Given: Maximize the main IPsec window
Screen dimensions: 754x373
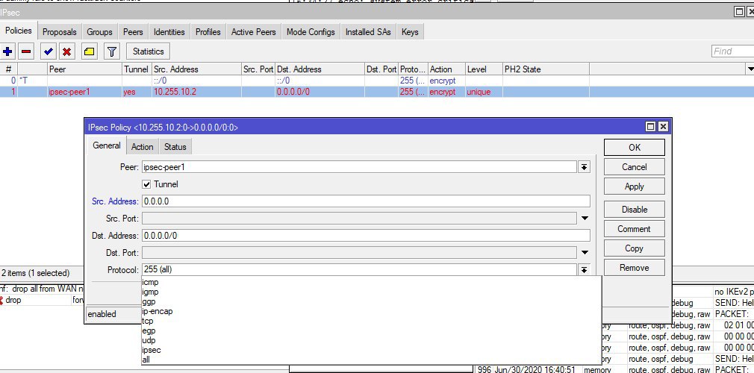Looking at the screenshot, I should point(740,12).
